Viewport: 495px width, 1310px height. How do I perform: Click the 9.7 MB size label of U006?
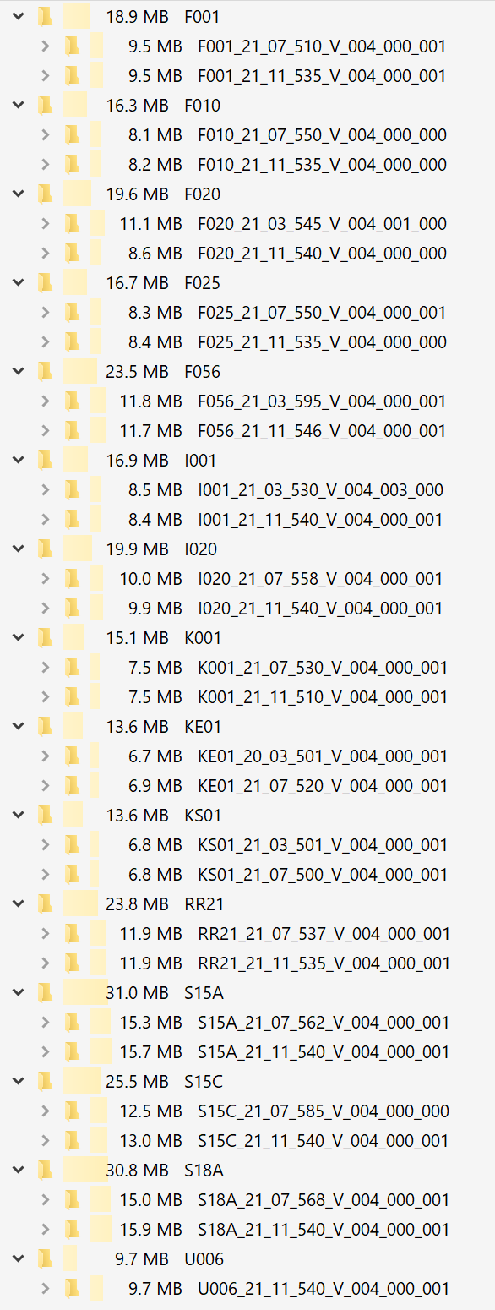[142, 1259]
